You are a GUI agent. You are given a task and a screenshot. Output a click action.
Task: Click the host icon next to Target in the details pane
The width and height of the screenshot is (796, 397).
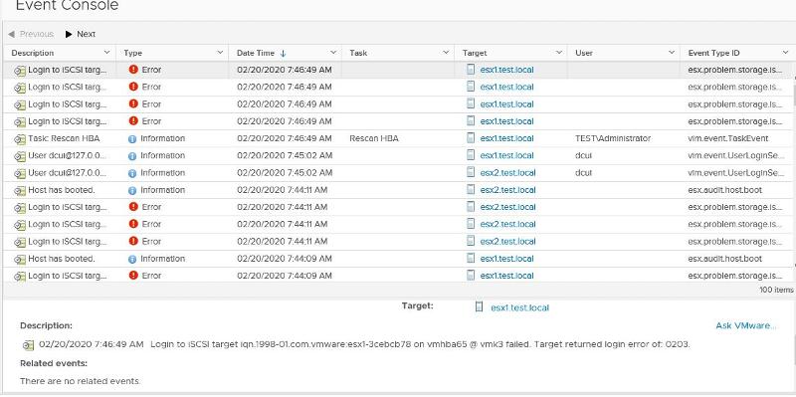(479, 307)
